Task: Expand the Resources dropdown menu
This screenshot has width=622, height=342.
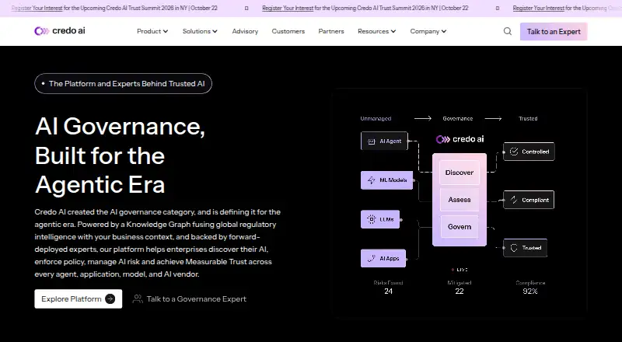Action: pyautogui.click(x=376, y=31)
